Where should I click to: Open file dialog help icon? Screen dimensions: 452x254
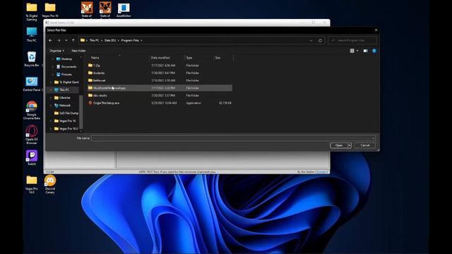[x=374, y=51]
